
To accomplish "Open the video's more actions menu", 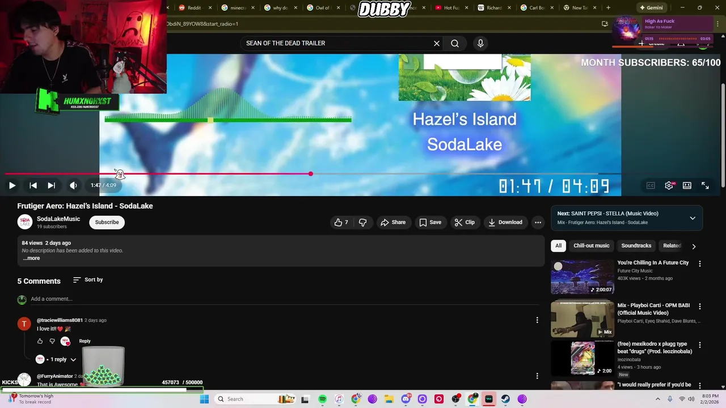I will tap(538, 222).
